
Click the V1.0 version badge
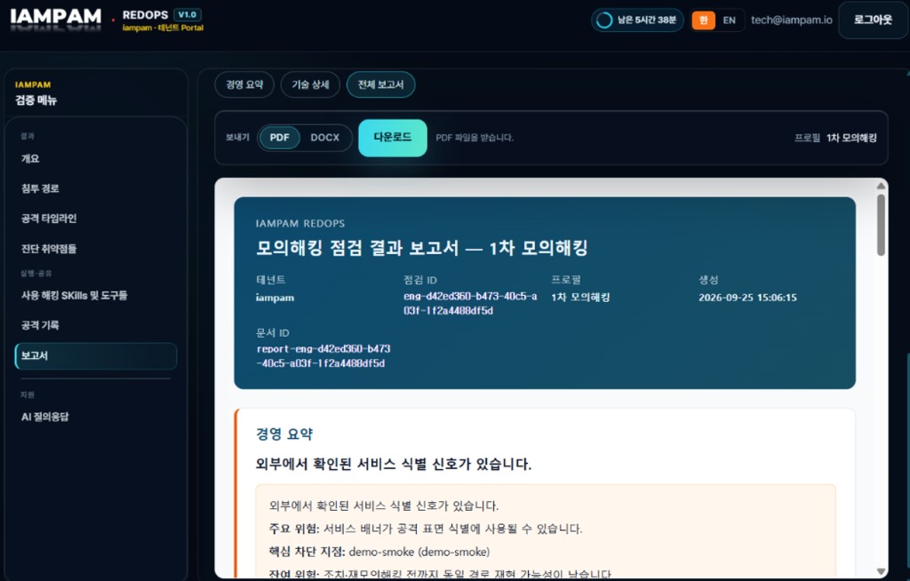pyautogui.click(x=187, y=14)
